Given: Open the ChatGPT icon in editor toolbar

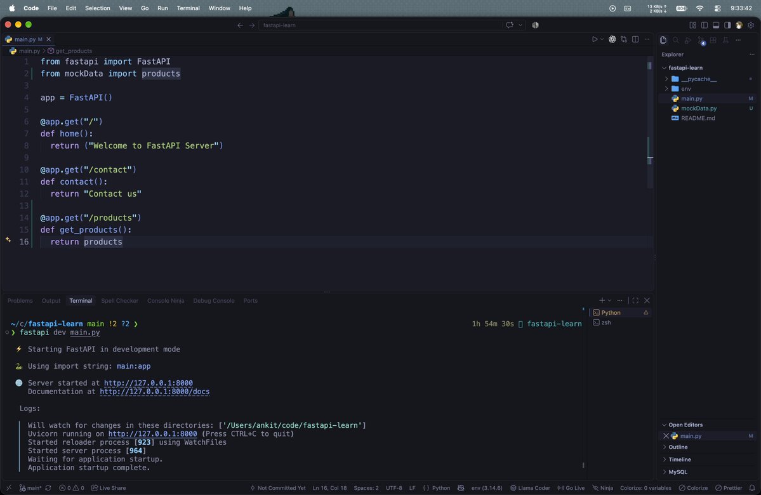Looking at the screenshot, I should [x=612, y=39].
